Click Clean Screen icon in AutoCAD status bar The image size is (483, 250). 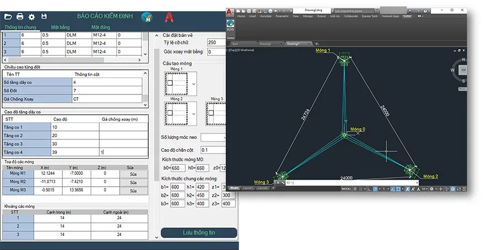tap(459, 189)
